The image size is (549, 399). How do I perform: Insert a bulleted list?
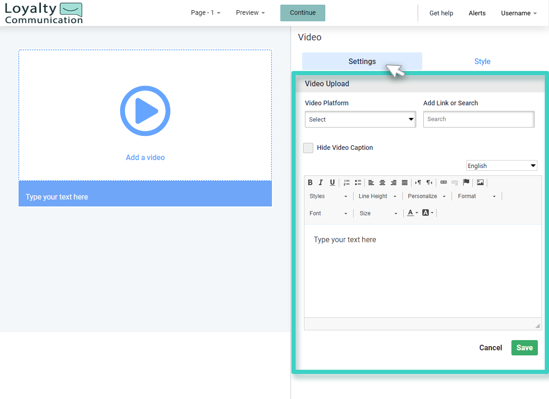tap(358, 182)
